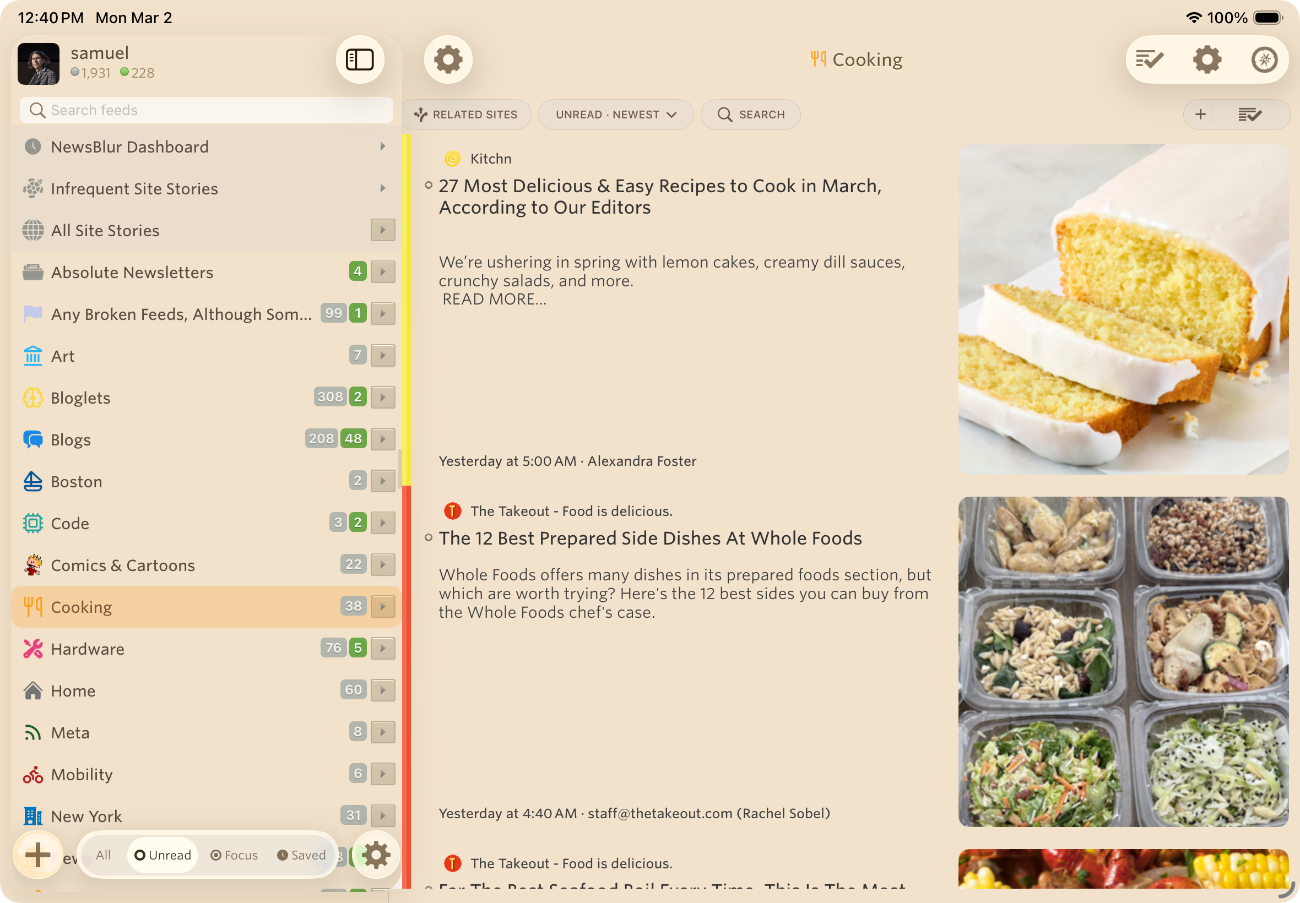Open the Unread · Newest dropdown
The height and width of the screenshot is (903, 1300).
pyautogui.click(x=615, y=115)
